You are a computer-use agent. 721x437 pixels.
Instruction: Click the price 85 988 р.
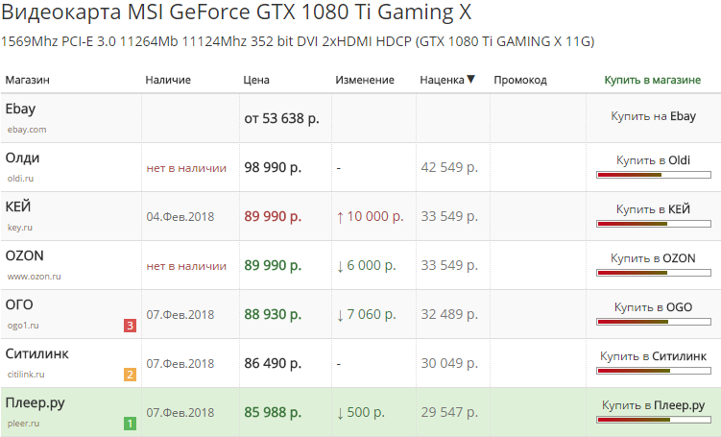tap(273, 413)
